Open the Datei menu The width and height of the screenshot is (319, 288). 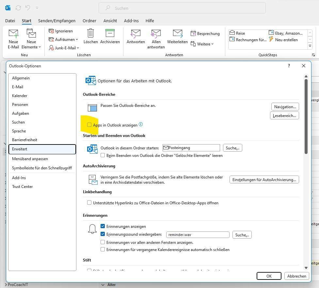tap(10, 21)
